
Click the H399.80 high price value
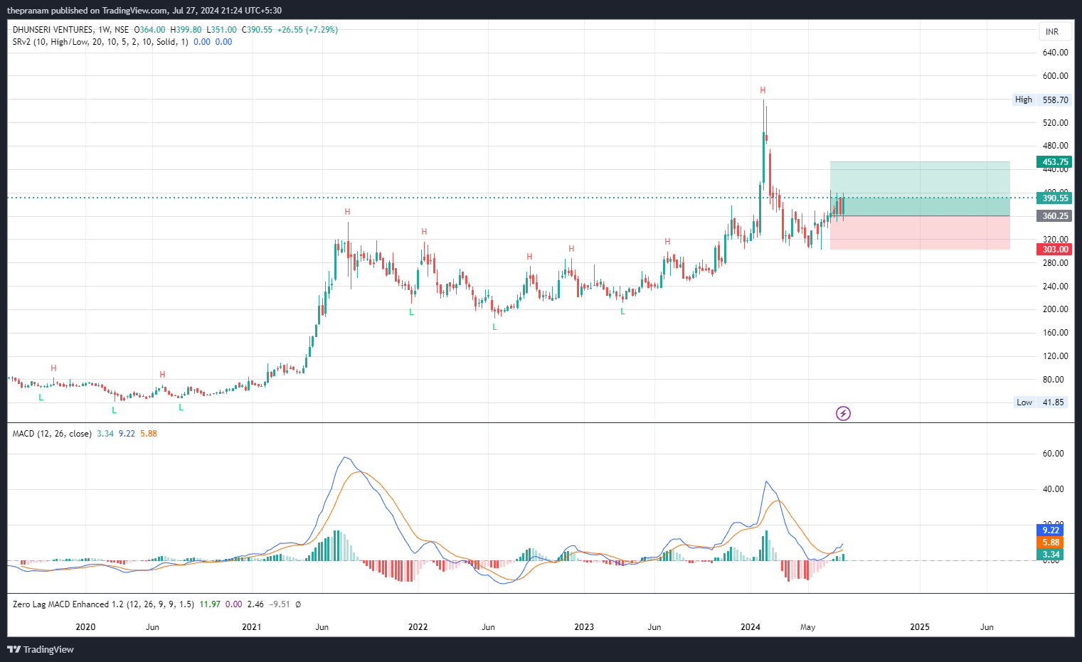pos(186,30)
